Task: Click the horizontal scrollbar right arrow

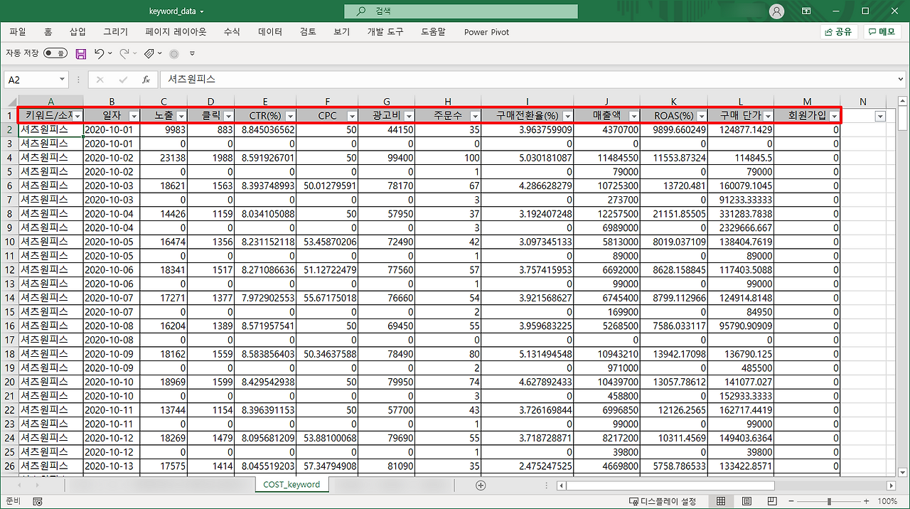Action: tap(892, 486)
